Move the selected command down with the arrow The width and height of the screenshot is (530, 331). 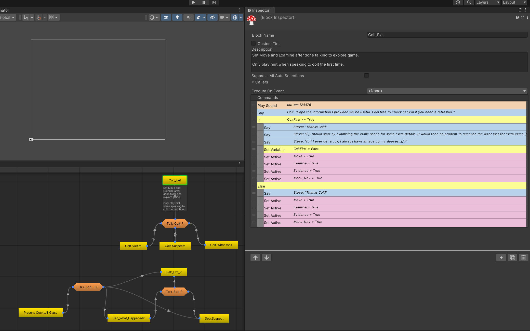point(267,258)
